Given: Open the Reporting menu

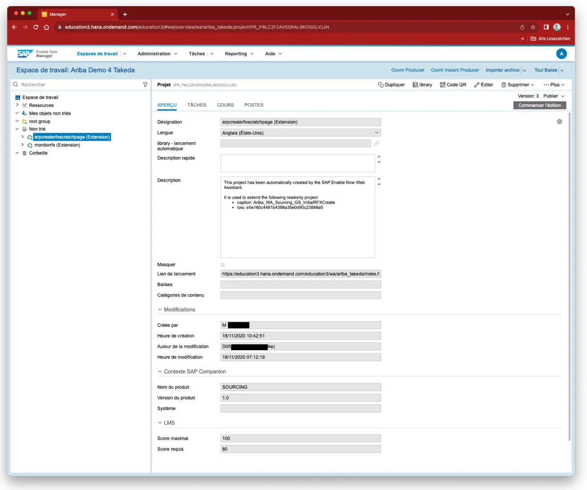Looking at the screenshot, I should click(239, 54).
